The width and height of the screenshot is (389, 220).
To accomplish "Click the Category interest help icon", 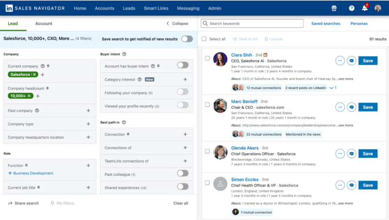I will tap(140, 80).
